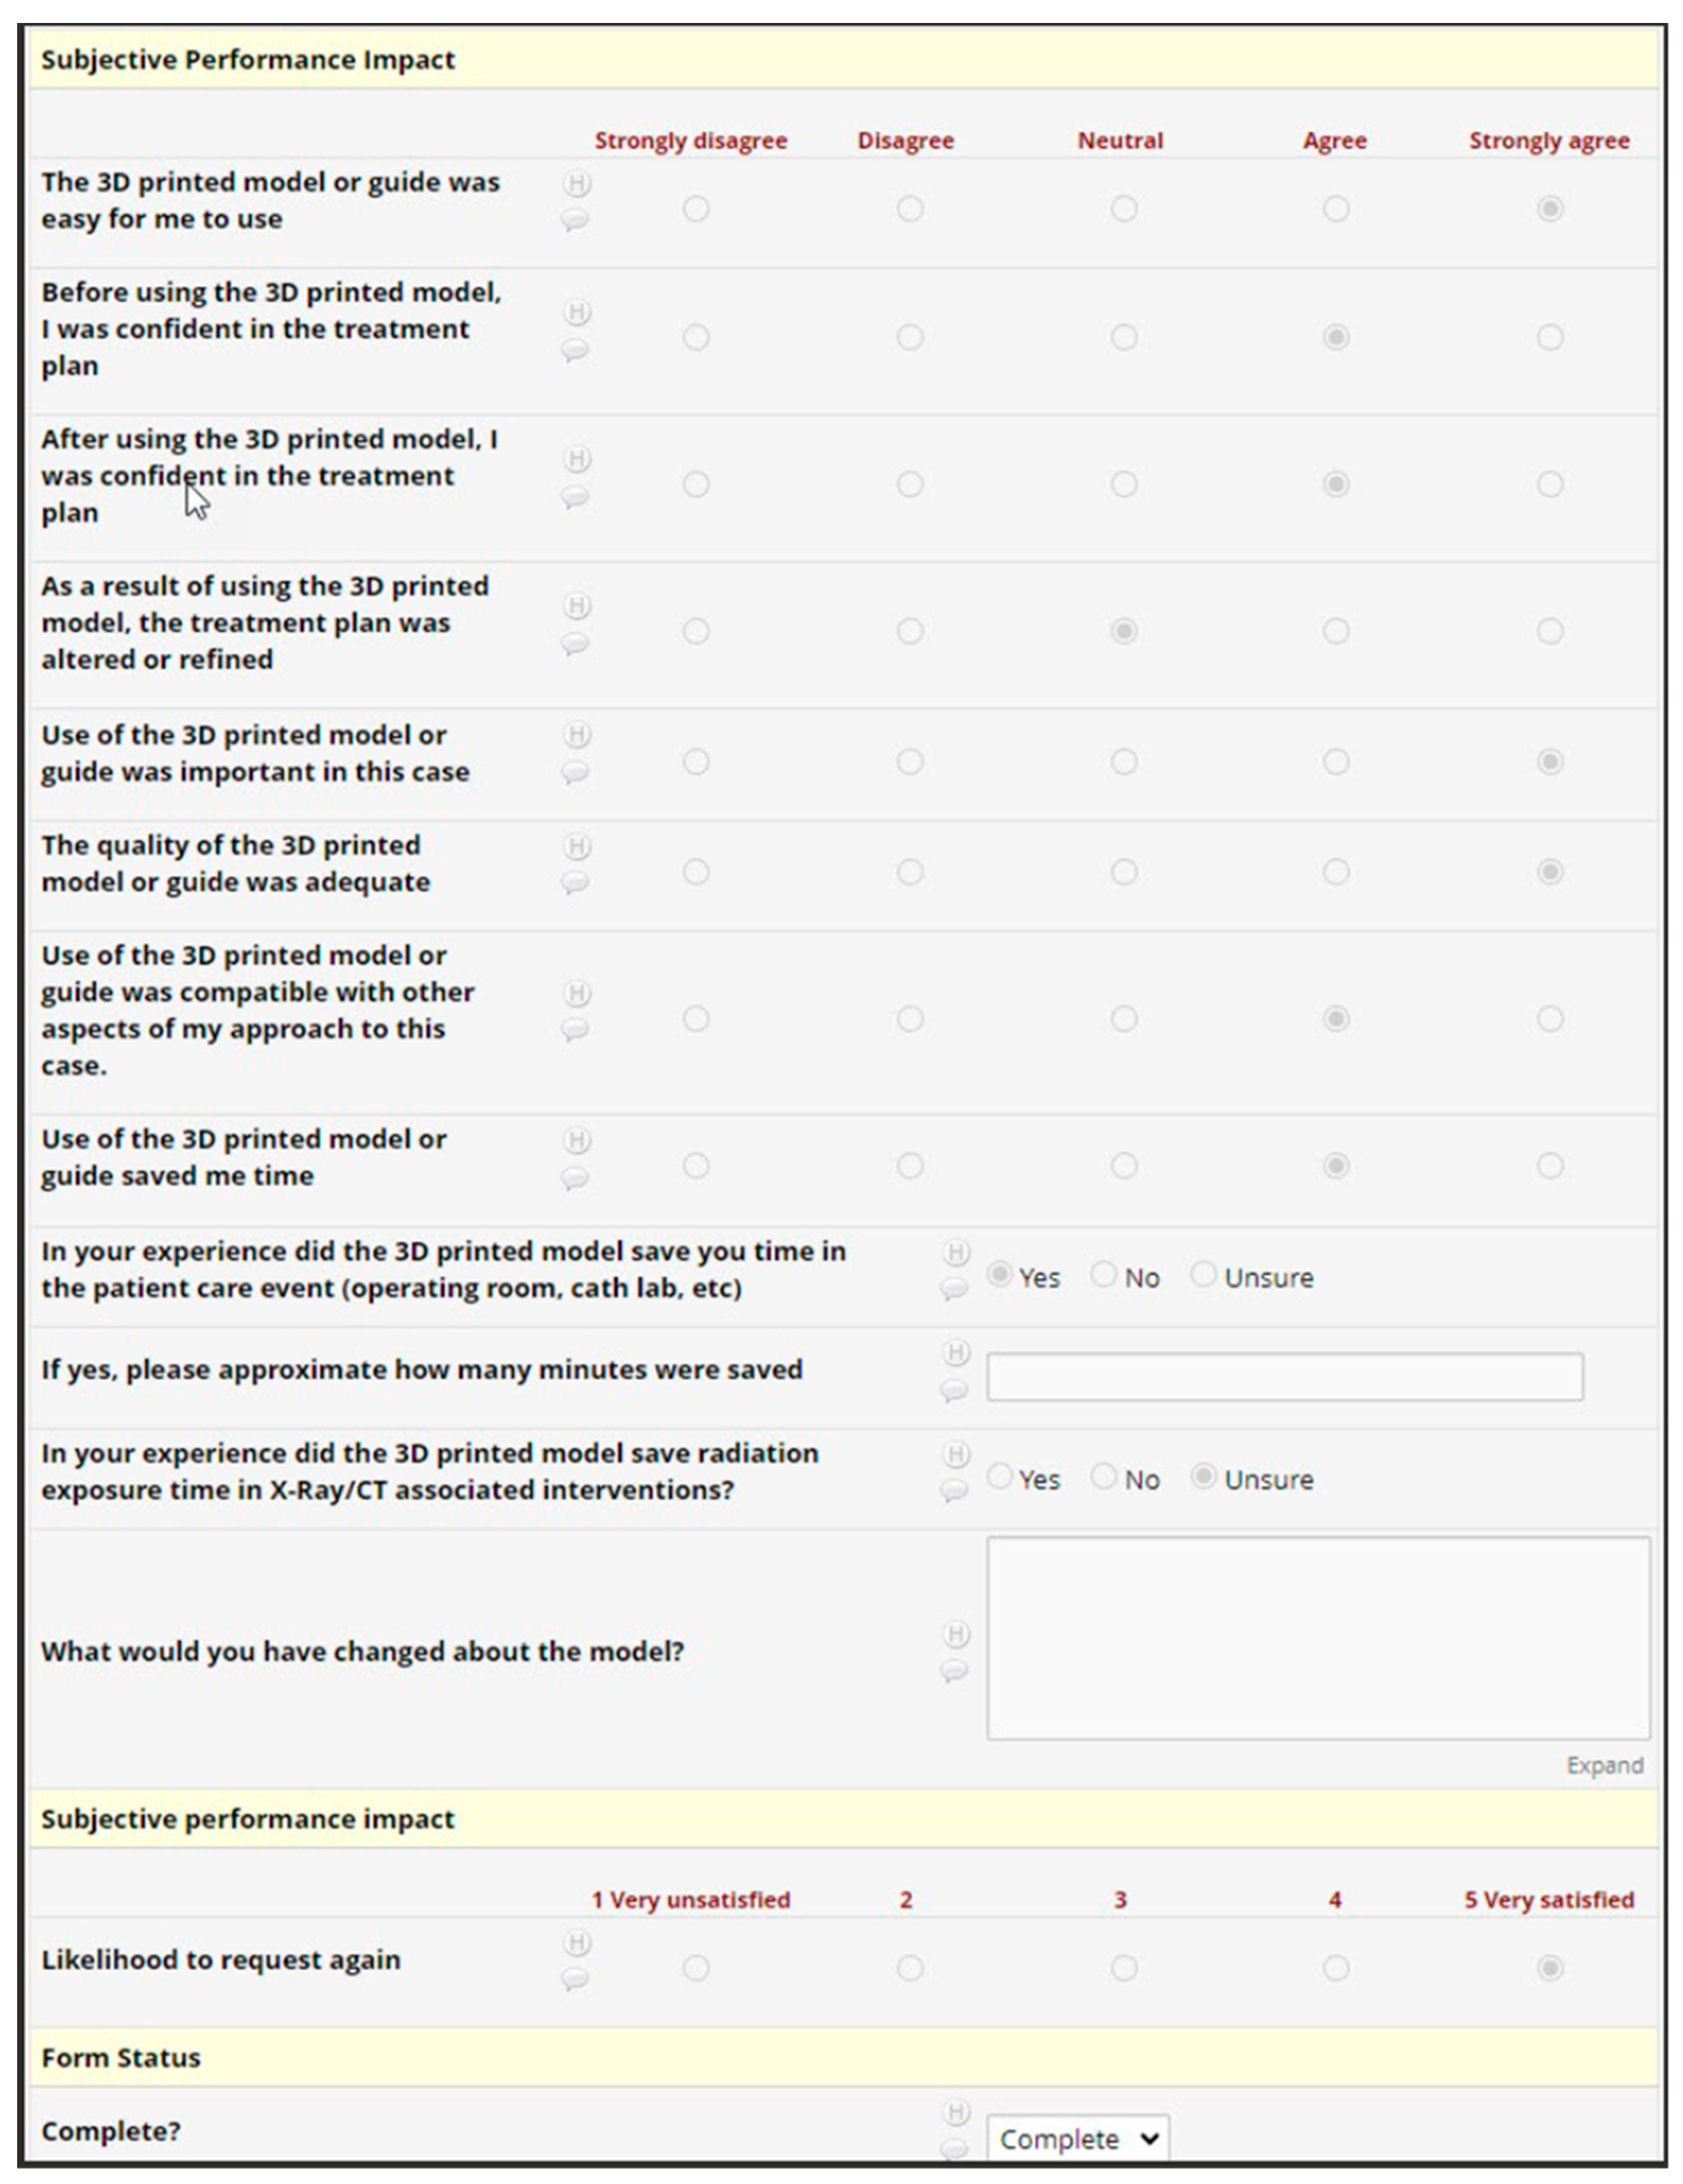Open history icon for 'easy for me to use' question

pos(577,184)
